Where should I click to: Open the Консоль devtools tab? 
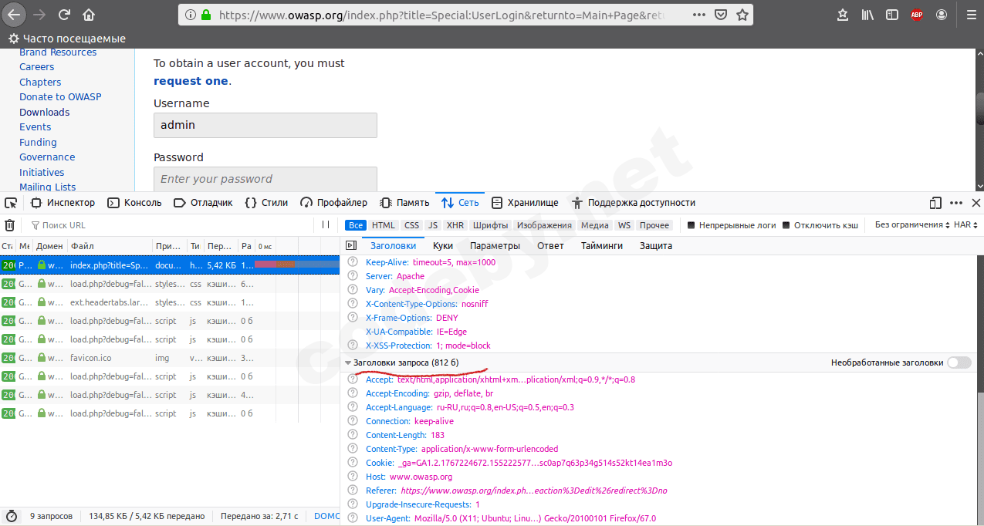pyautogui.click(x=134, y=203)
